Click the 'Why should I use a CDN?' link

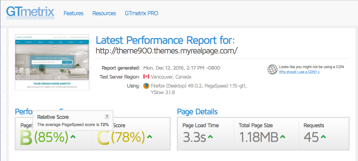(299, 72)
